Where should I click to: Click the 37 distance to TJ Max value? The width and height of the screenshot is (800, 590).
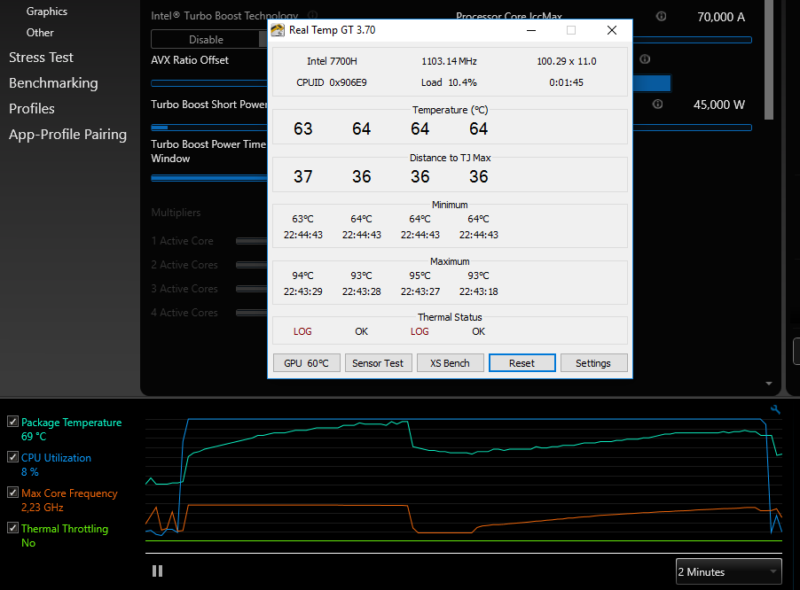302,176
